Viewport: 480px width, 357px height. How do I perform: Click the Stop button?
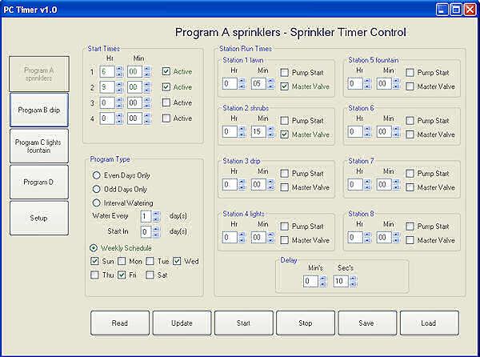[x=306, y=323]
